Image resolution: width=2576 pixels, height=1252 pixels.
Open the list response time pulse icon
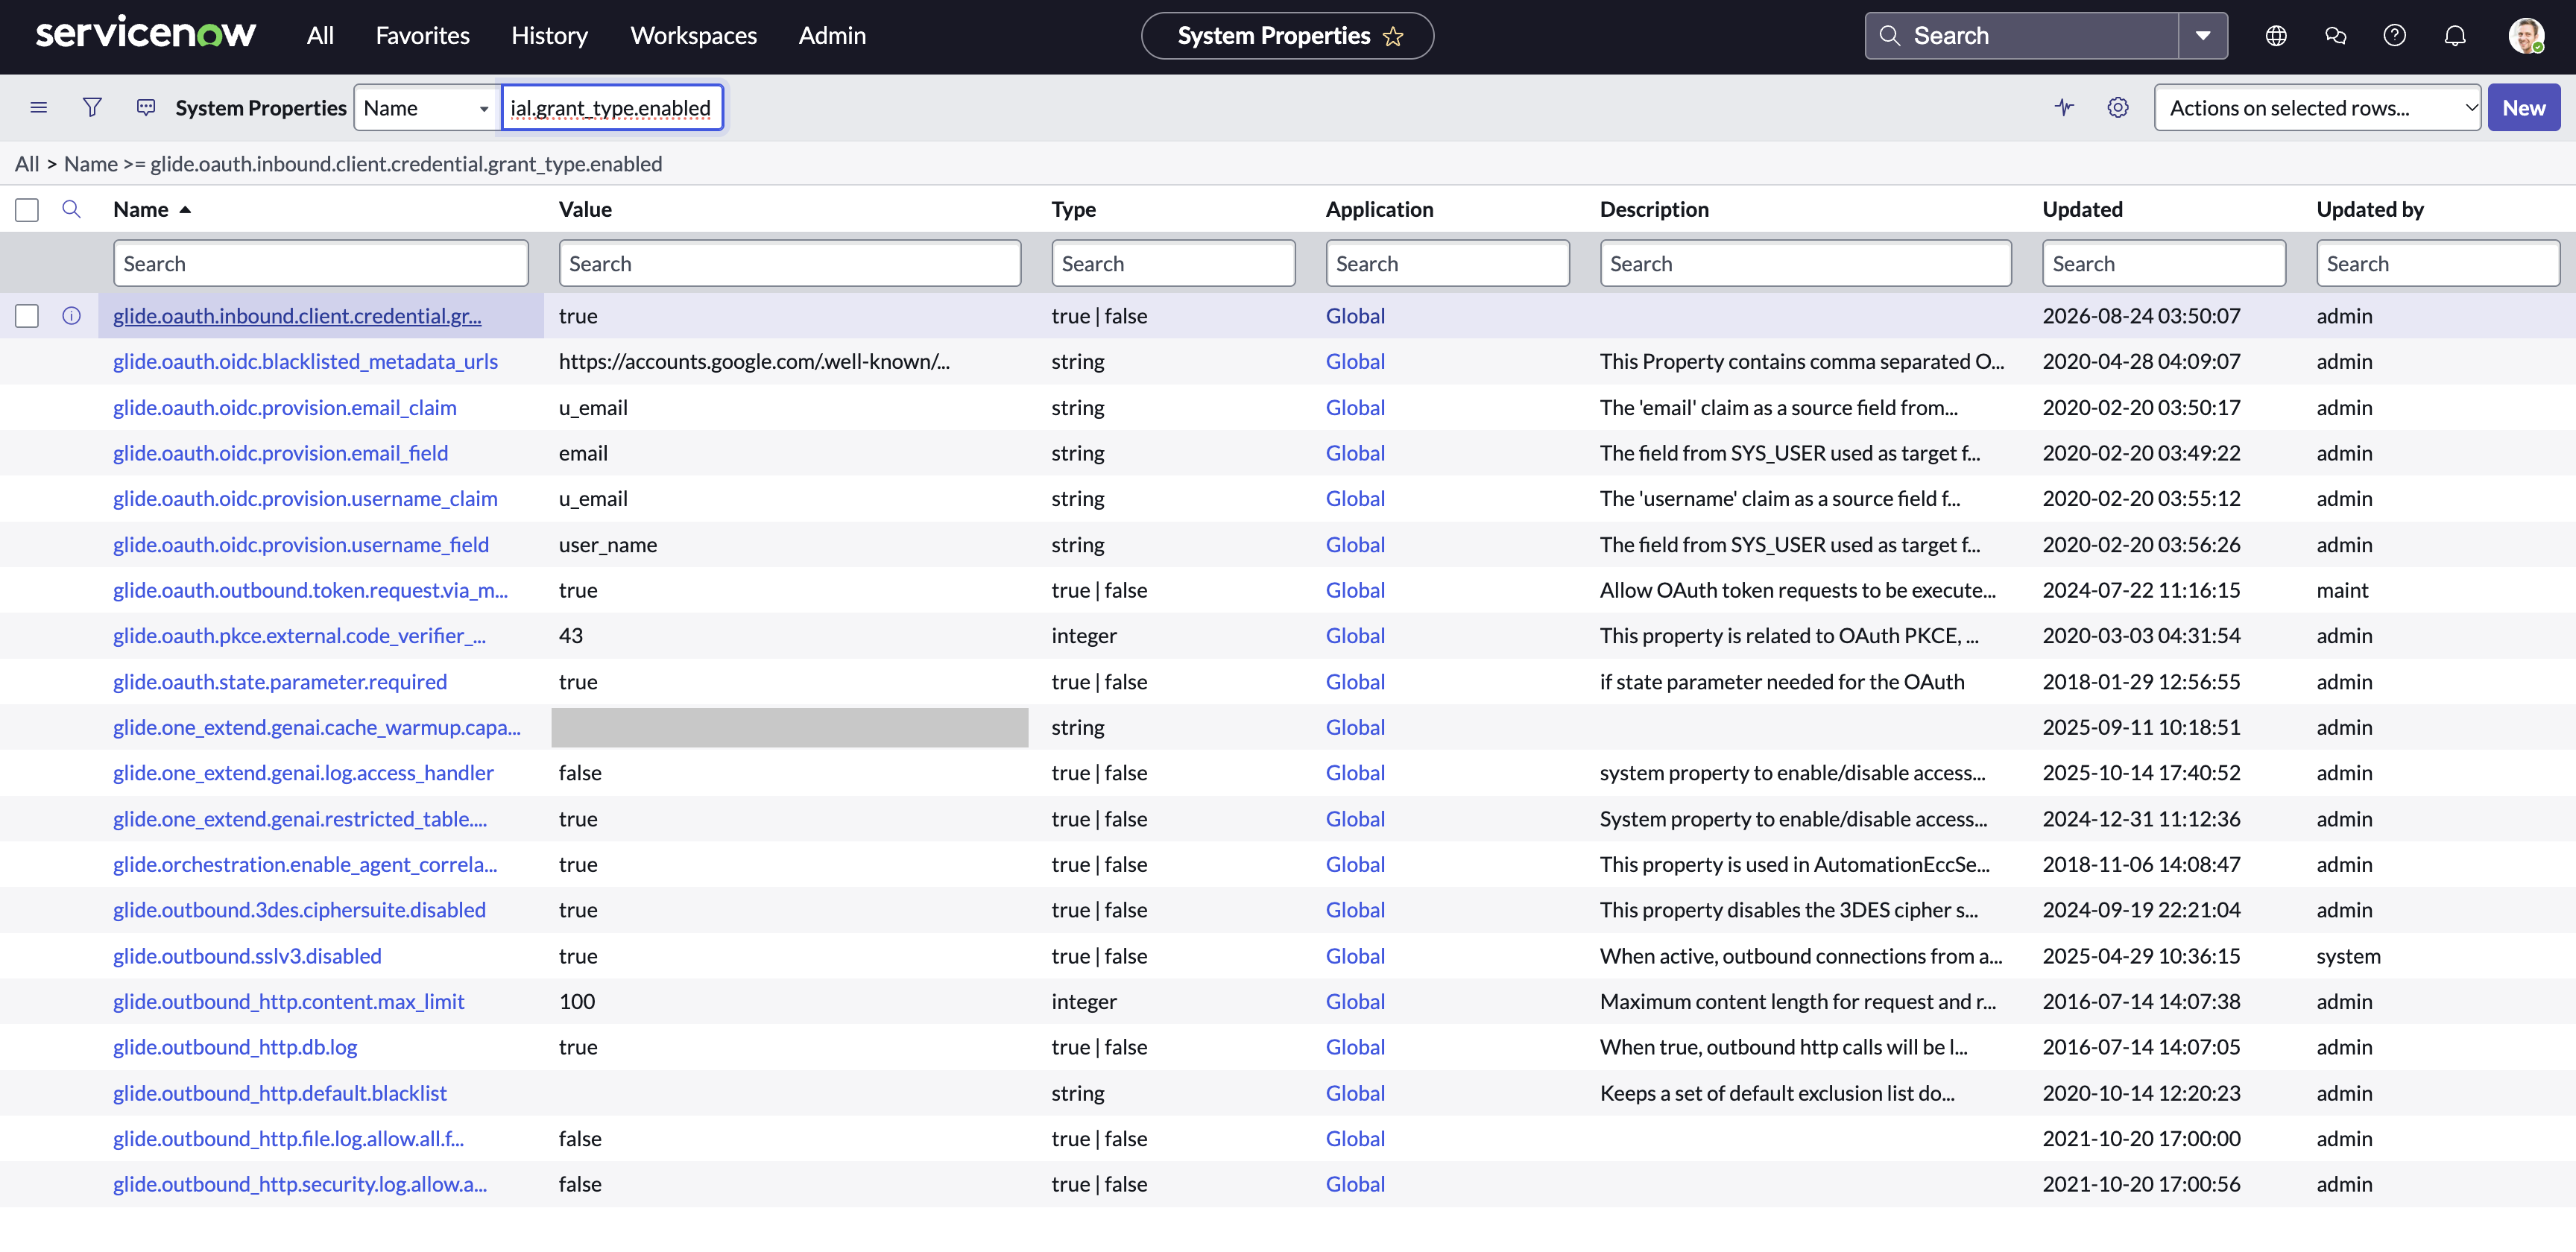pos(2064,107)
